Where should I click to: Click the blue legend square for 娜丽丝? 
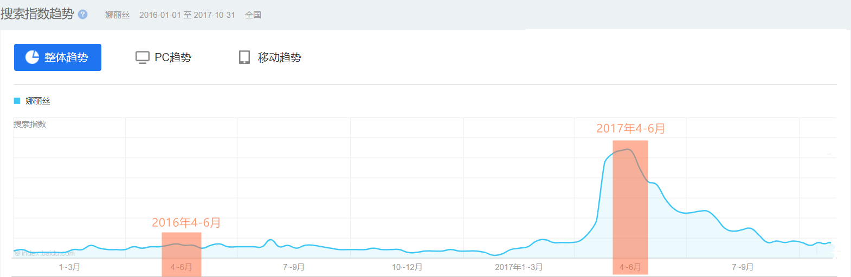tap(17, 101)
